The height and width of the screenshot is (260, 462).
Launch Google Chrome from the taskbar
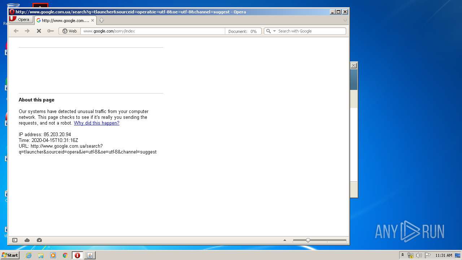coord(65,255)
